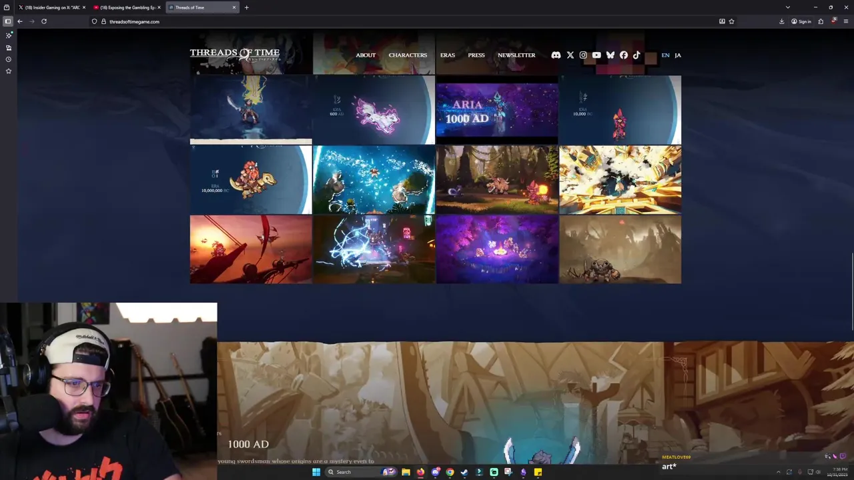Click the site padlock security icon

pyautogui.click(x=103, y=21)
